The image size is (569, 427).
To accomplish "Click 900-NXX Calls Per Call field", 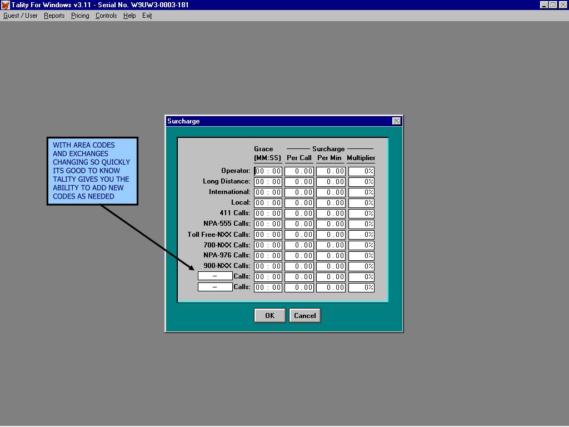I will pyautogui.click(x=300, y=266).
